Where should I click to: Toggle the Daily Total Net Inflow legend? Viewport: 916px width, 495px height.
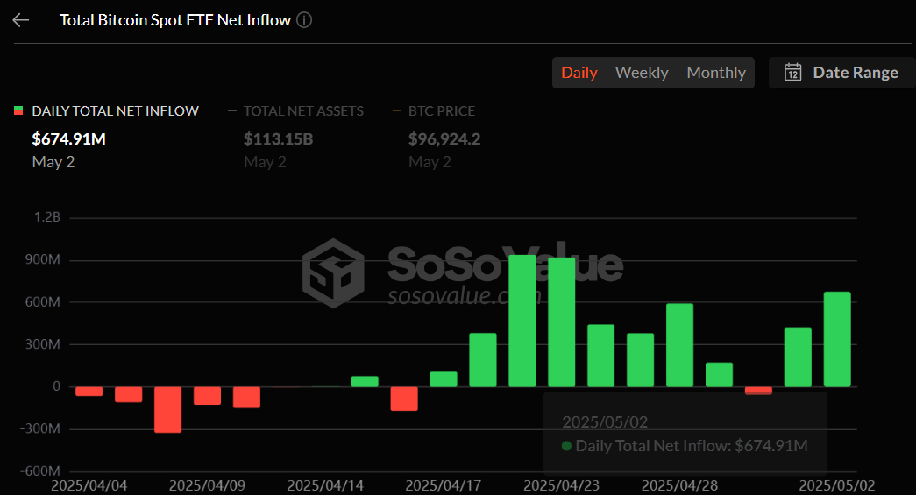[x=106, y=111]
